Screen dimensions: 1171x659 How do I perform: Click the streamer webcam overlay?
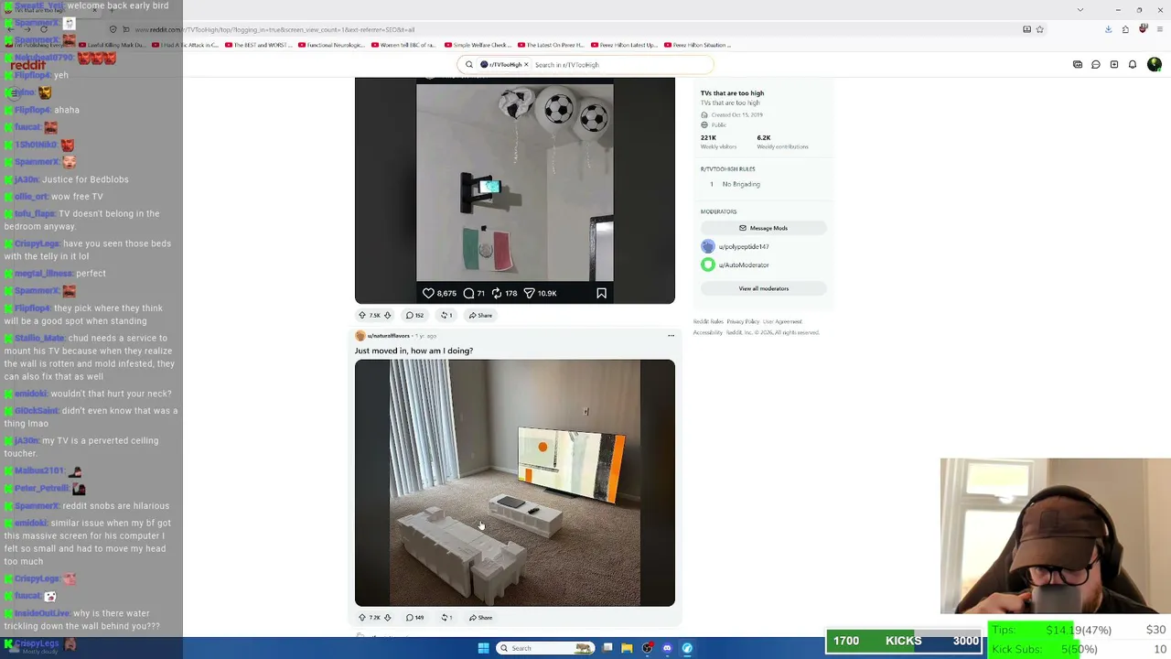point(1055,535)
